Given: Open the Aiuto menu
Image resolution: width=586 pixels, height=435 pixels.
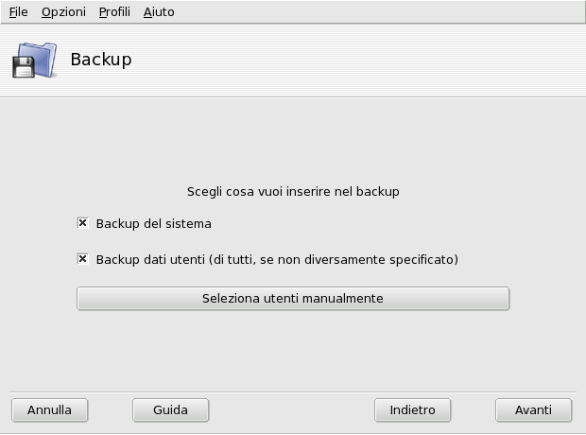Looking at the screenshot, I should 159,12.
